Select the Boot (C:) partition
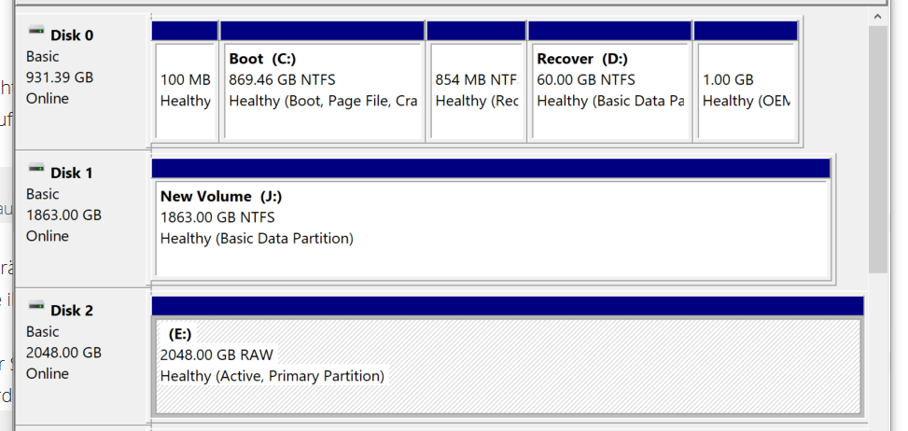The height and width of the screenshot is (431, 908). [322, 90]
